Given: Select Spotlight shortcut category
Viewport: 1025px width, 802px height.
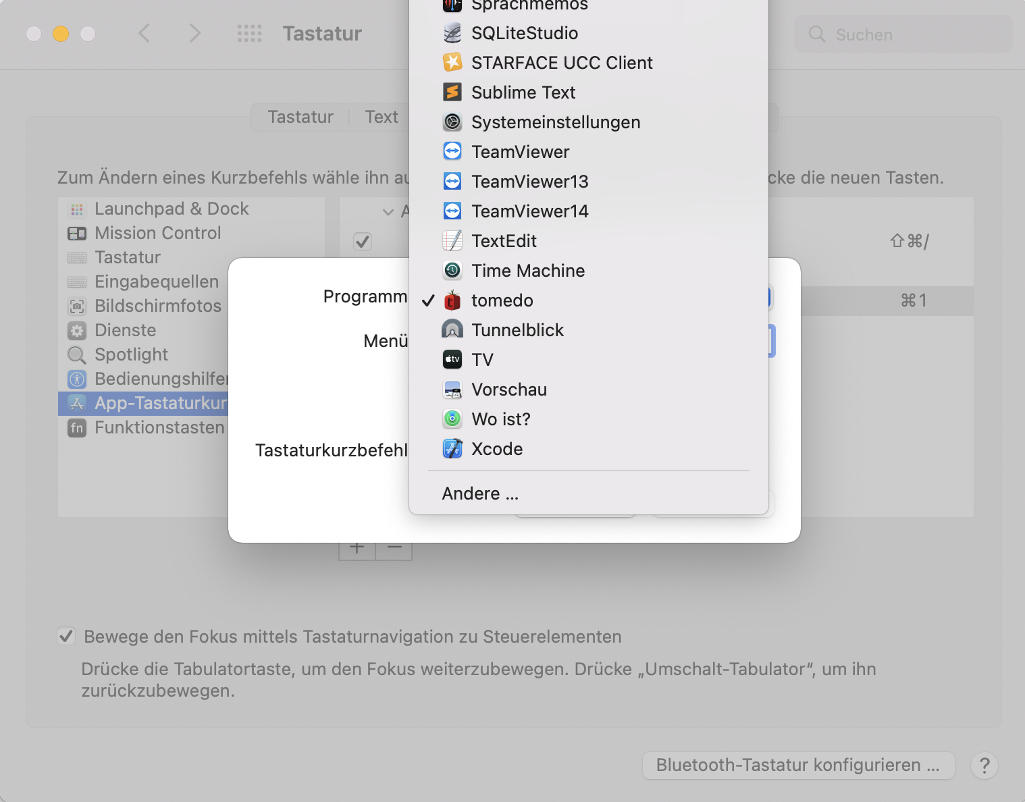Looking at the screenshot, I should [143, 354].
